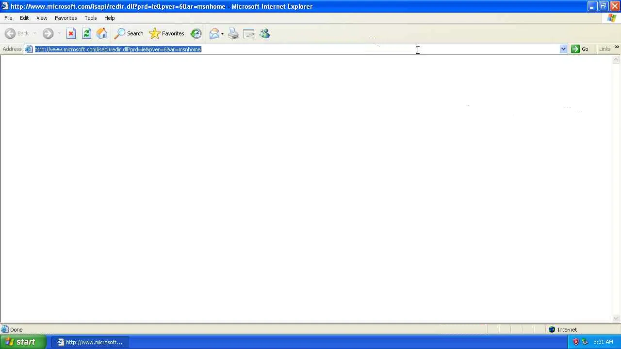Image resolution: width=621 pixels, height=349 pixels.
Task: Refresh the page using the green arrows icon
Action: (86, 33)
